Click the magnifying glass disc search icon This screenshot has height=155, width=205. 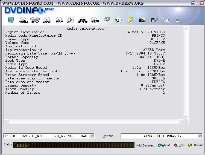(x=70, y=20)
